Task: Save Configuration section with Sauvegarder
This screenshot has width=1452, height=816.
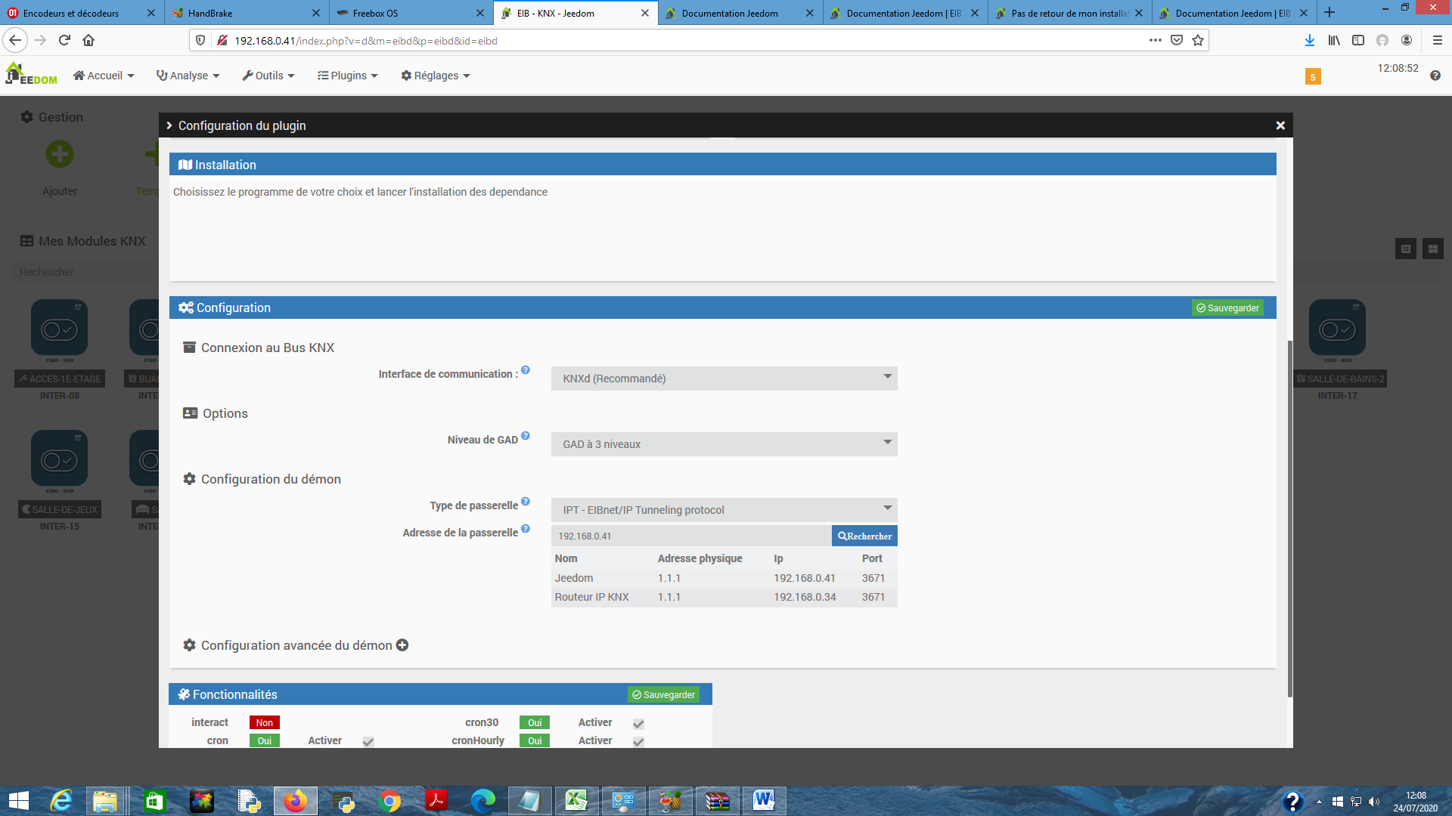Action: pos(1227,308)
